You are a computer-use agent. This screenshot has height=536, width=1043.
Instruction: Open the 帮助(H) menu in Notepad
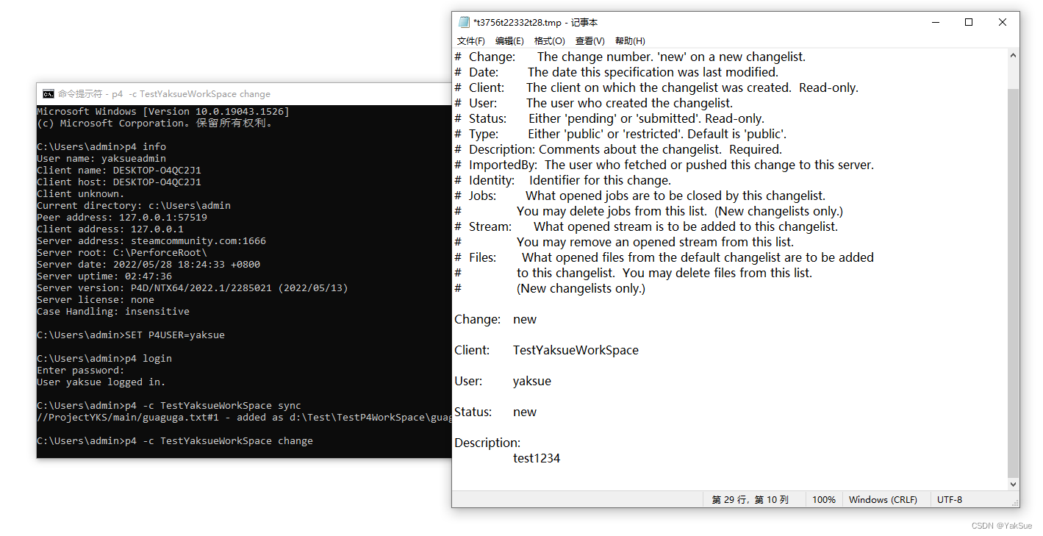(630, 40)
